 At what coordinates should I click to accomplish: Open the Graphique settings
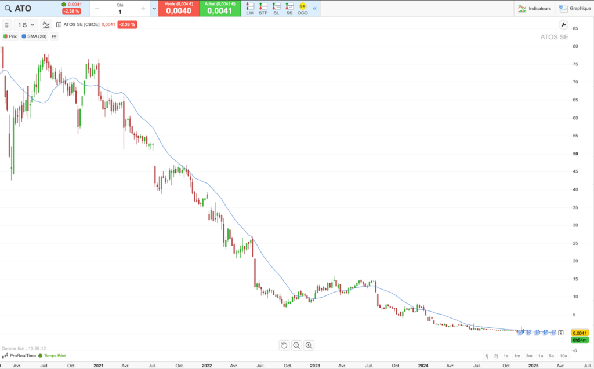click(575, 8)
